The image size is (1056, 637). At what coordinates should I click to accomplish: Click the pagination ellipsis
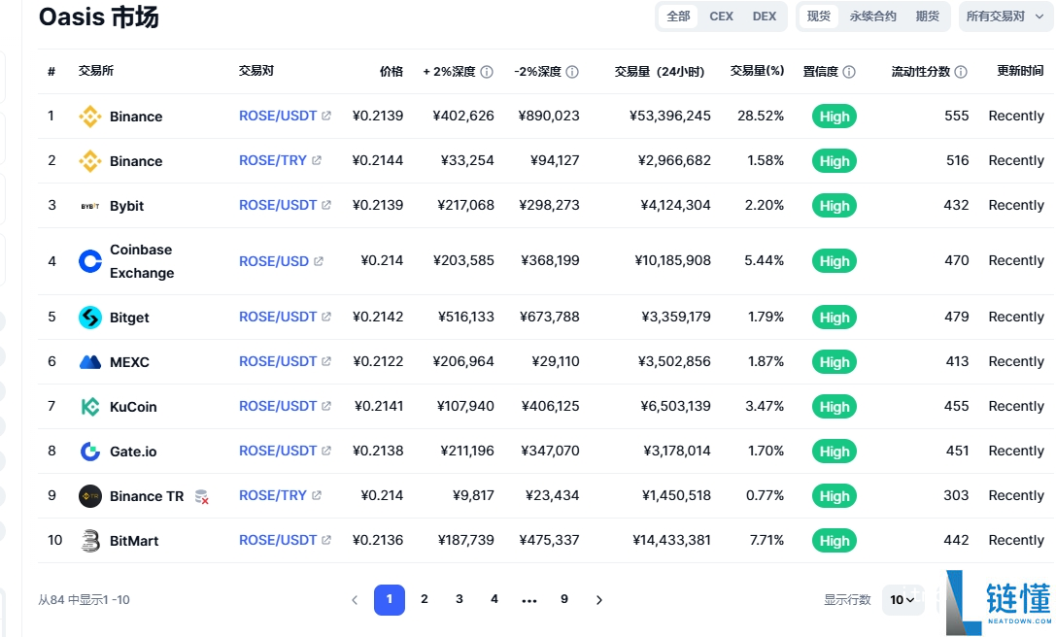[x=529, y=600]
